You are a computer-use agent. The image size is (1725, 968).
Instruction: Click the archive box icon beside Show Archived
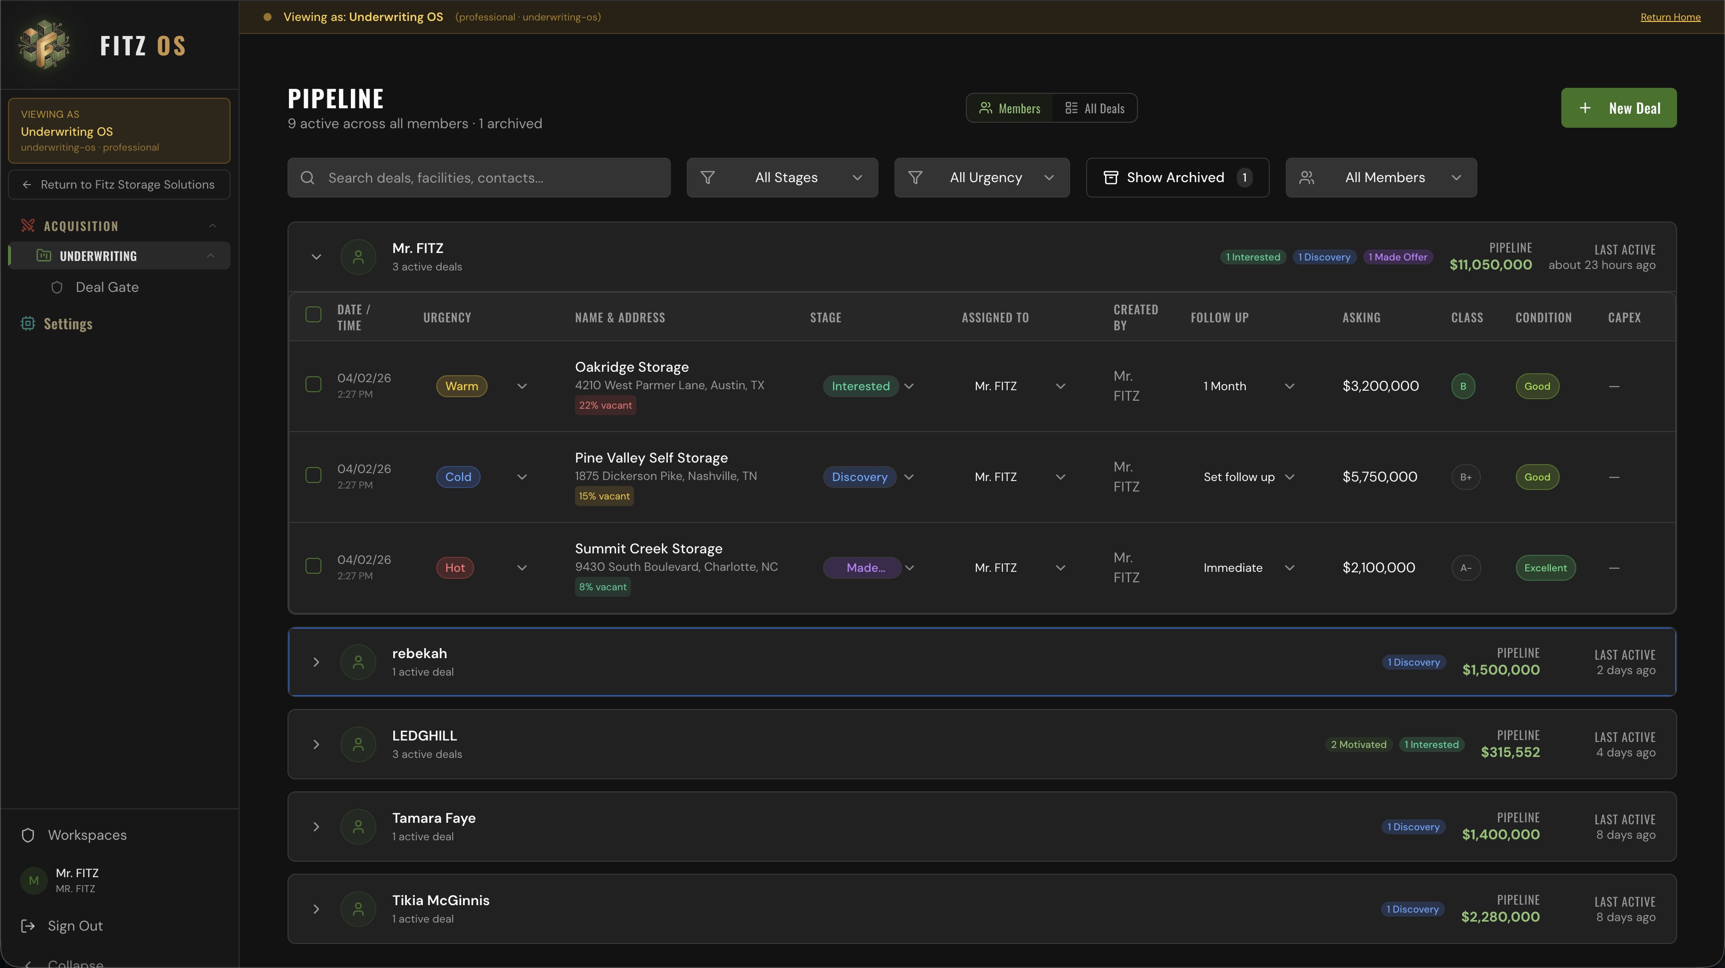pos(1112,177)
